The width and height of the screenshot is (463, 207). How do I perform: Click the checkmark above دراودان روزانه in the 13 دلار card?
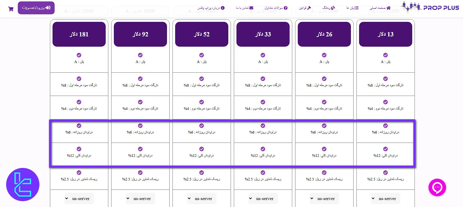click(385, 126)
